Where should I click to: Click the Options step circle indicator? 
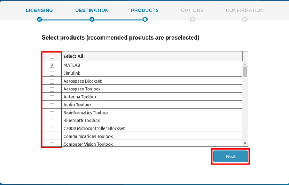pos(192,19)
